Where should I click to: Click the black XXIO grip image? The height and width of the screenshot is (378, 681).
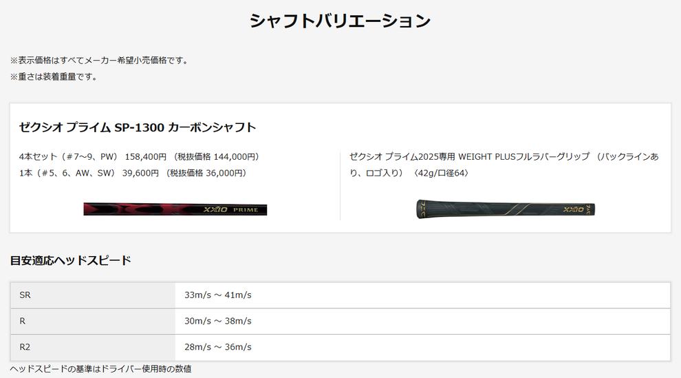(x=506, y=209)
